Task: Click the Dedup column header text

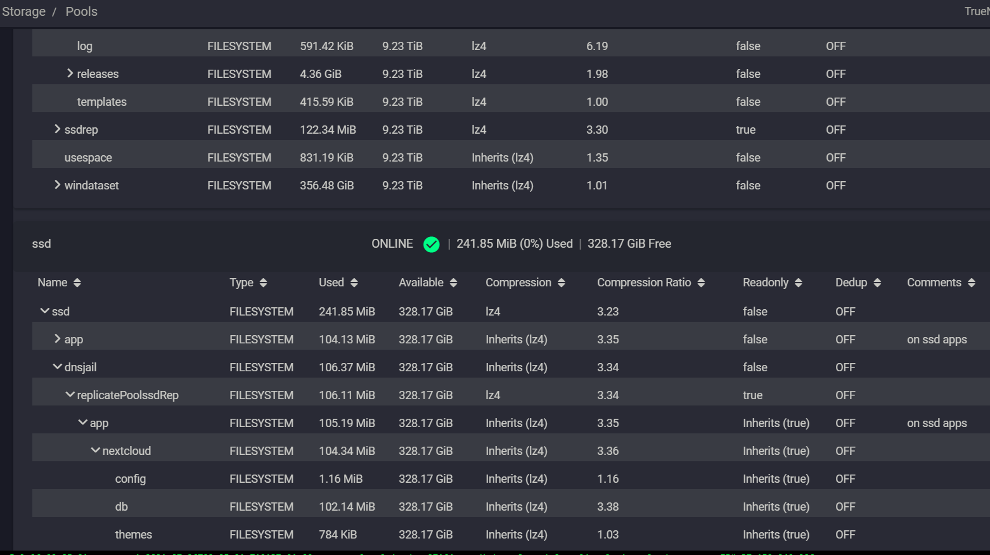Action: 851,283
